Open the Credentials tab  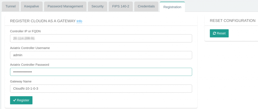pyautogui.click(x=146, y=7)
